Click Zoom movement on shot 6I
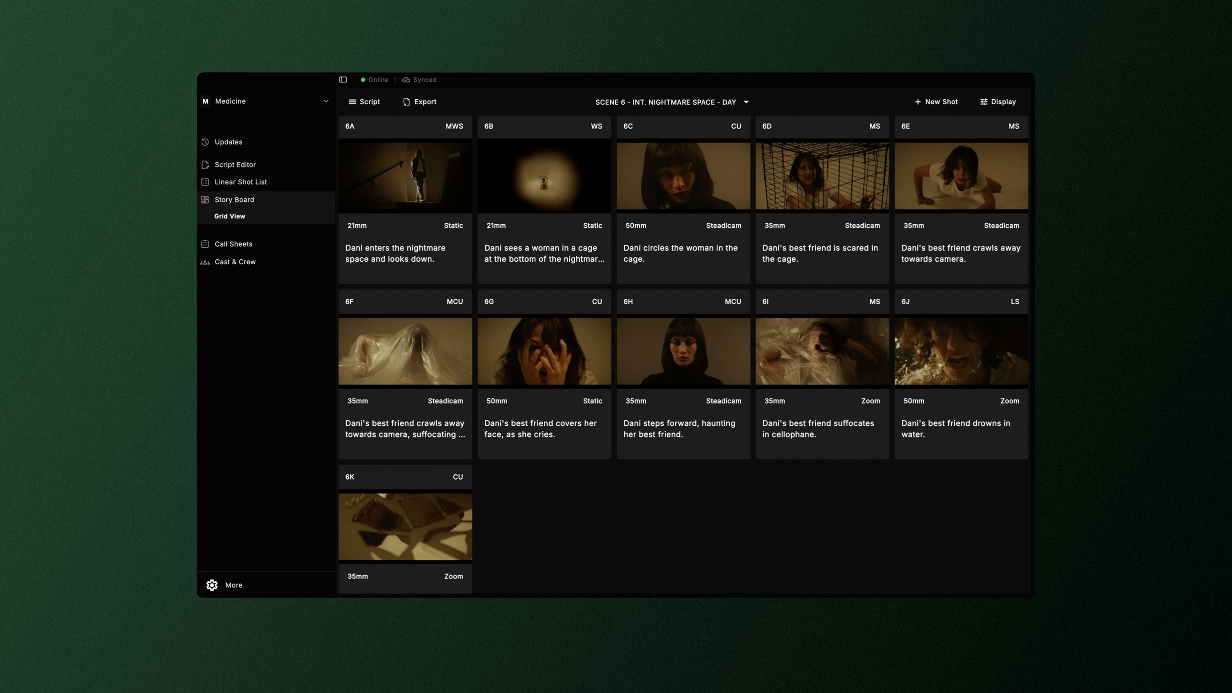The height and width of the screenshot is (693, 1232). click(x=870, y=401)
